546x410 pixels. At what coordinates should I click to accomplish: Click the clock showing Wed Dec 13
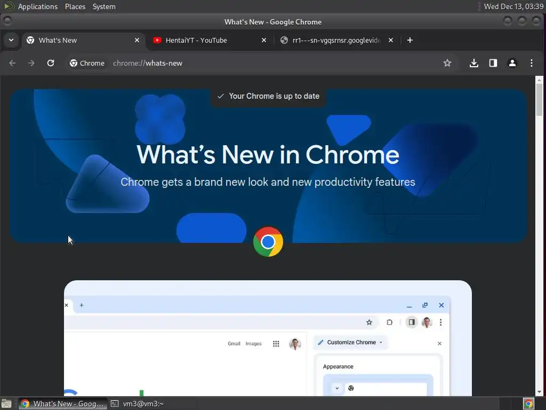(513, 6)
